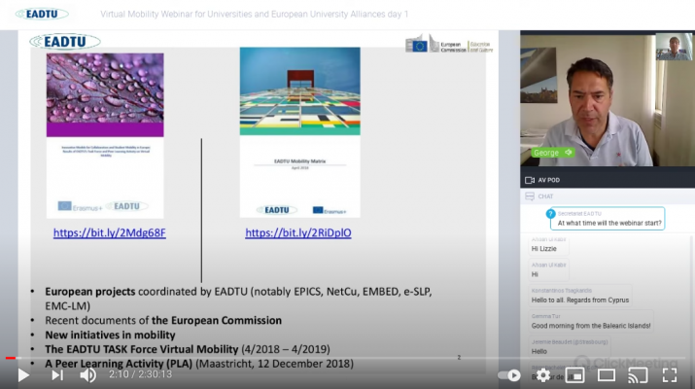Enter full screen mode
The width and height of the screenshot is (695, 389).
[670, 374]
